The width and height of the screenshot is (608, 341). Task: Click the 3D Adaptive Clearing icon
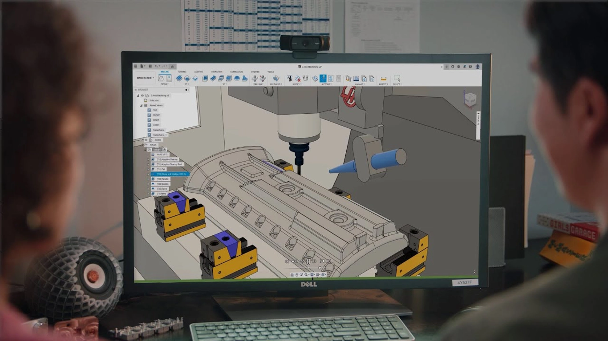pyautogui.click(x=205, y=78)
